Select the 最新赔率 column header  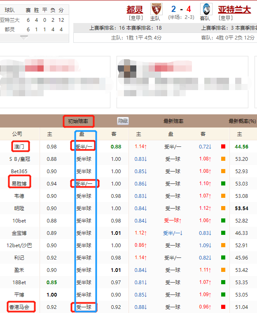pyautogui.click(x=173, y=121)
